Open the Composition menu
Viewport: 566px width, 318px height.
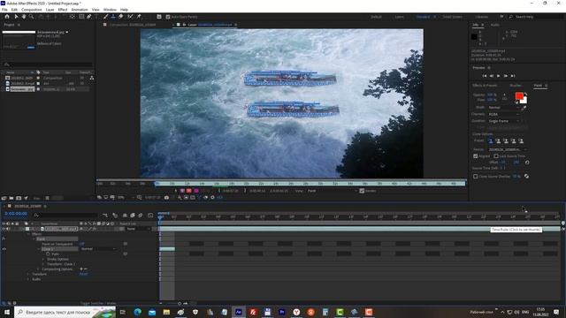point(32,10)
